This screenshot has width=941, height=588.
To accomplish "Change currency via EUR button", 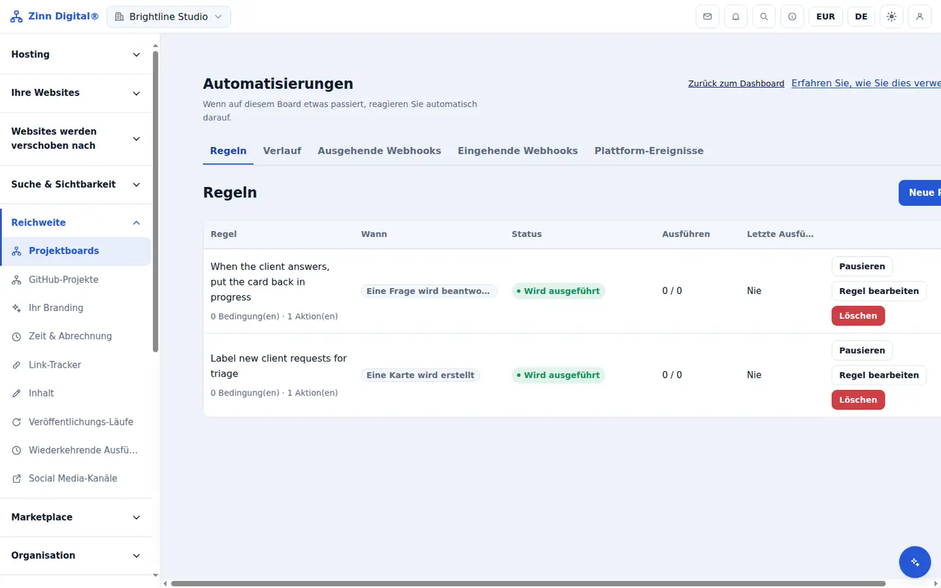I will click(825, 16).
